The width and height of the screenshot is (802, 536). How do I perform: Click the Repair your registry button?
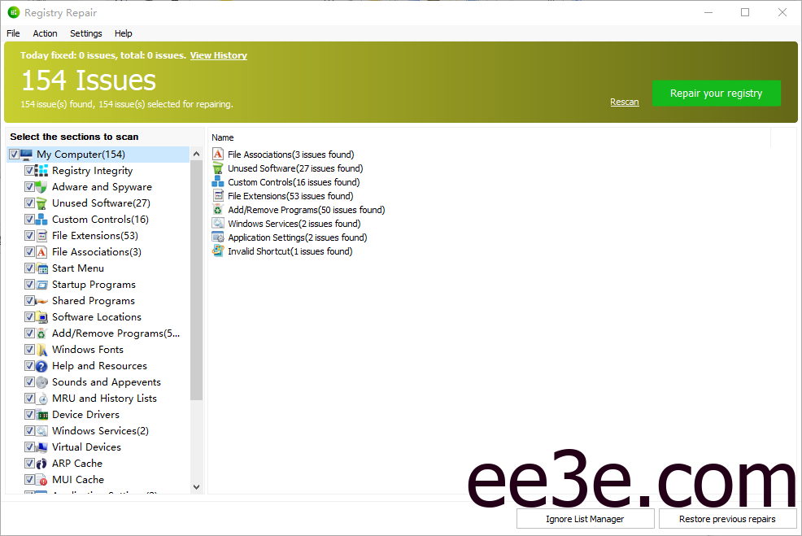click(x=716, y=94)
